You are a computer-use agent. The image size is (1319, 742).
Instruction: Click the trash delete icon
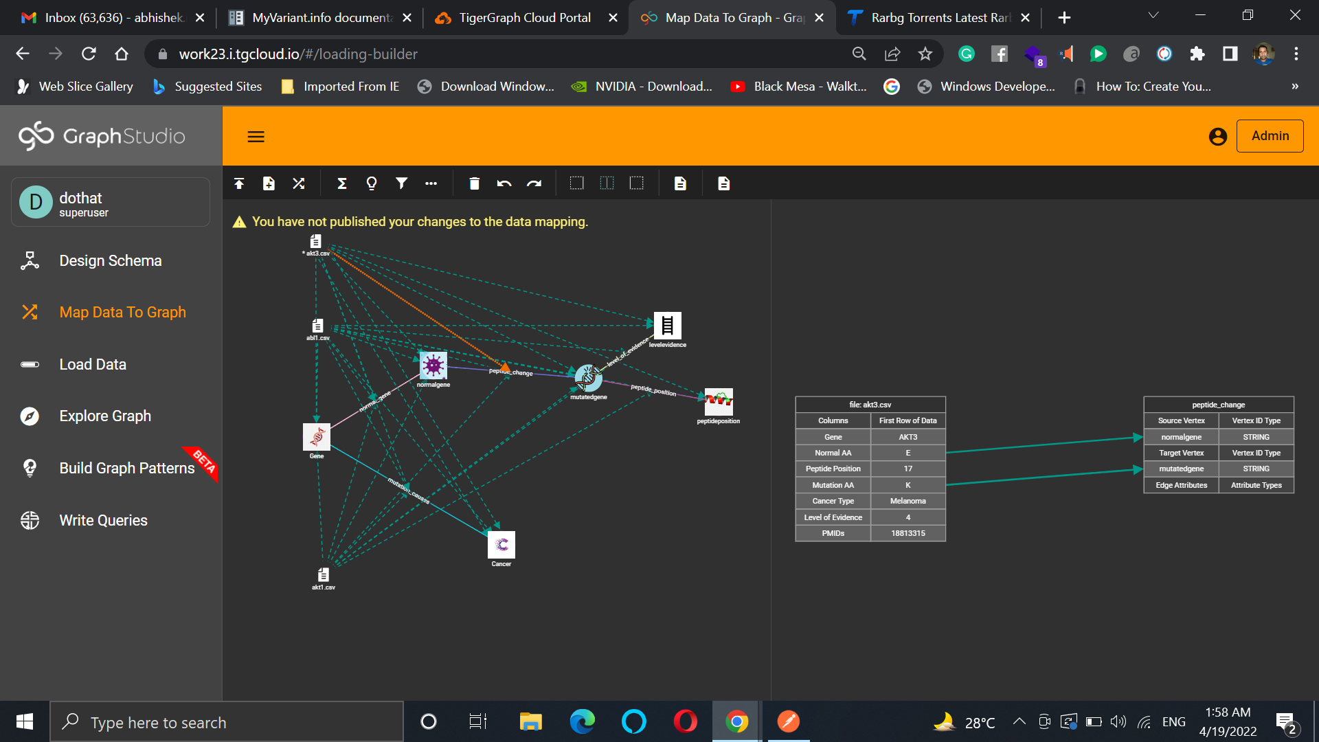point(474,183)
